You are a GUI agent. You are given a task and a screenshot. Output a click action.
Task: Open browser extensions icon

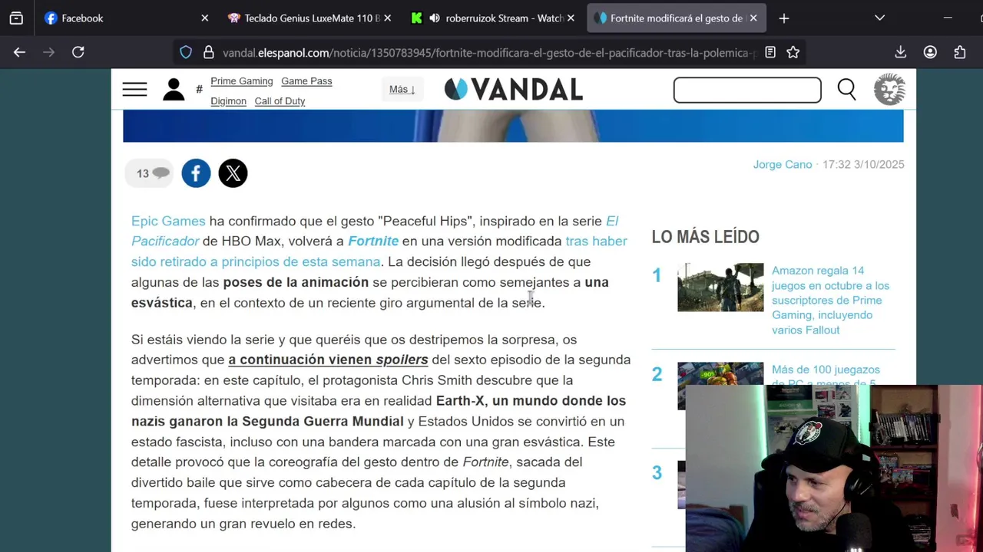[960, 52]
